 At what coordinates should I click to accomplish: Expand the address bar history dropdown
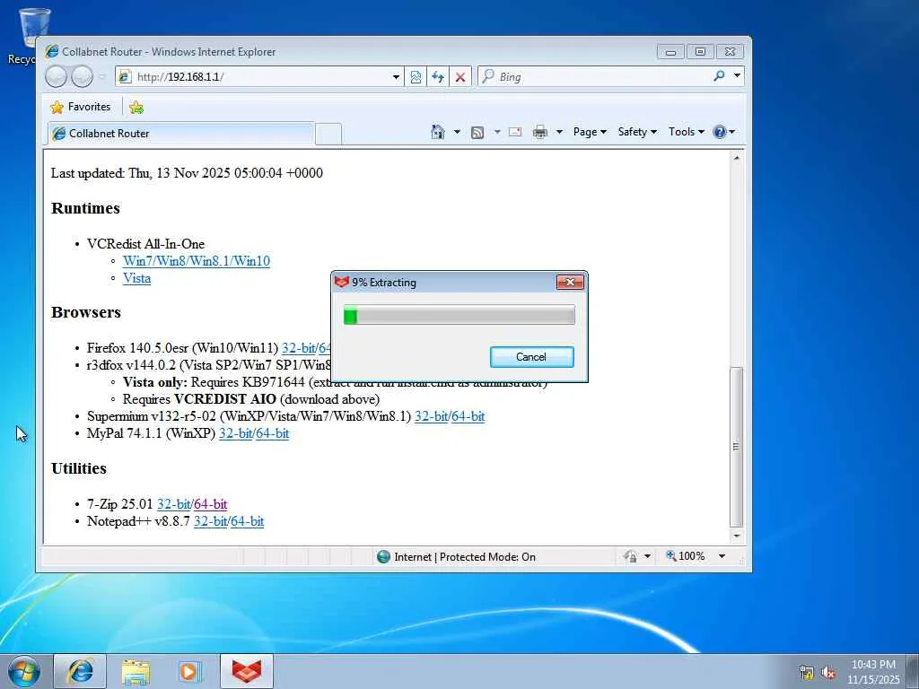(396, 77)
